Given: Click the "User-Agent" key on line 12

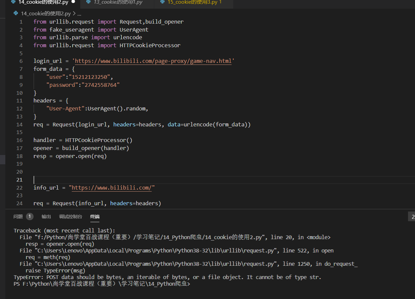Looking at the screenshot, I should click(65, 109).
